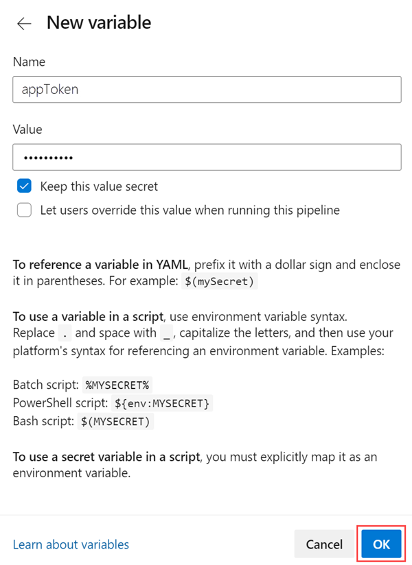
Task: Open Learn about variables
Action: pyautogui.click(x=71, y=544)
